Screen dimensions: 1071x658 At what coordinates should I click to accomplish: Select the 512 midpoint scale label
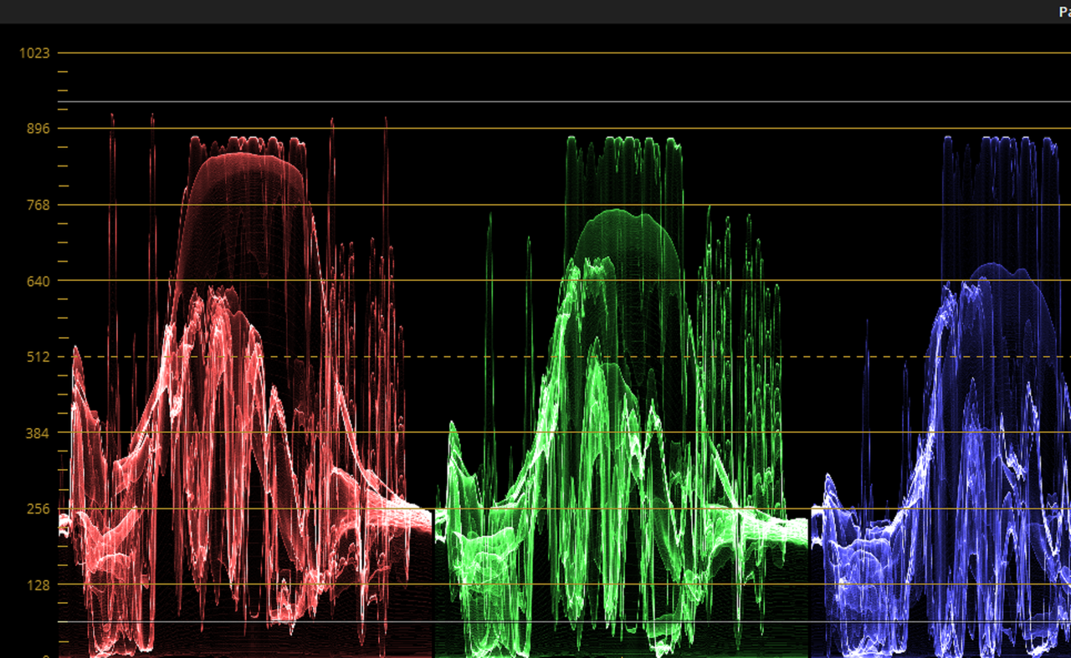[38, 357]
